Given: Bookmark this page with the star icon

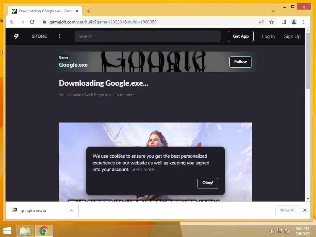Looking at the screenshot, I should 272,22.
